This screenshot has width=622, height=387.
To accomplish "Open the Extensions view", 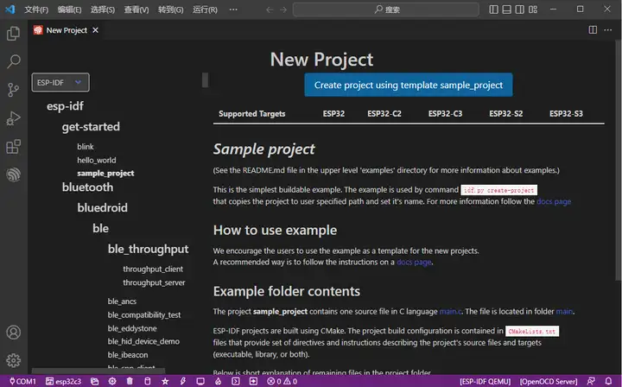I will [13, 146].
